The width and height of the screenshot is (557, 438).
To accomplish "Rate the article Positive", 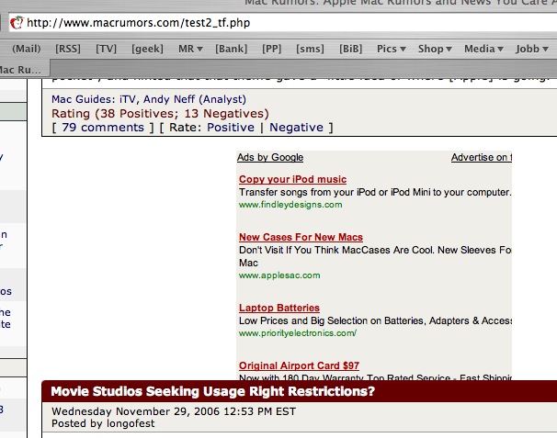I will coord(231,128).
